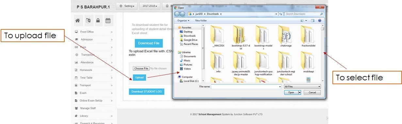Open the Time Table menu

point(94,78)
